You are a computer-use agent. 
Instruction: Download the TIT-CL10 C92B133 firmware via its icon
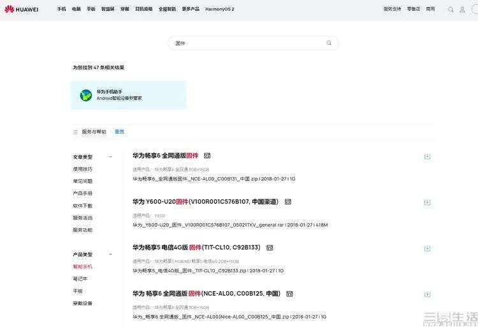point(427,249)
